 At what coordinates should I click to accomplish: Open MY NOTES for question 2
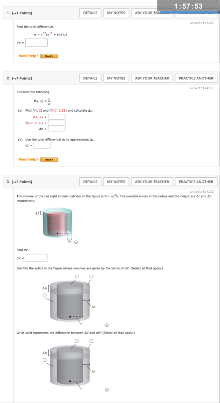(x=116, y=78)
